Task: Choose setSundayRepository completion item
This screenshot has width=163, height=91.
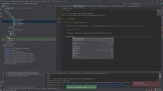Action: [x=93, y=40]
